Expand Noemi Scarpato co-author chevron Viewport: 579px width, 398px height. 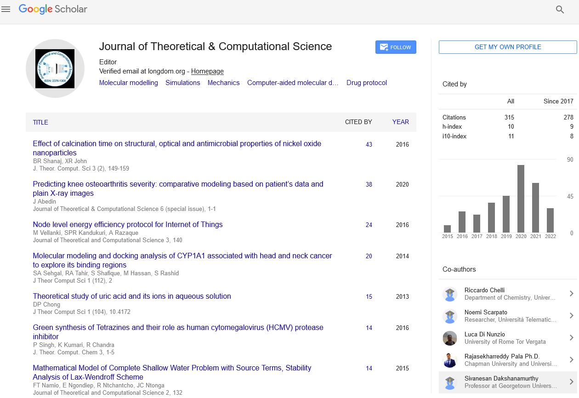[571, 316]
